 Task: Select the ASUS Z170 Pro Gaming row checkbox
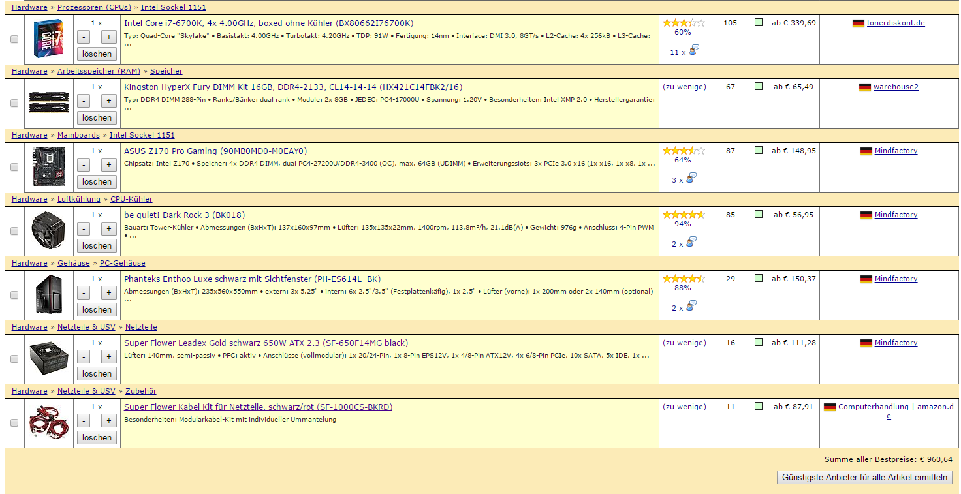[x=14, y=167]
